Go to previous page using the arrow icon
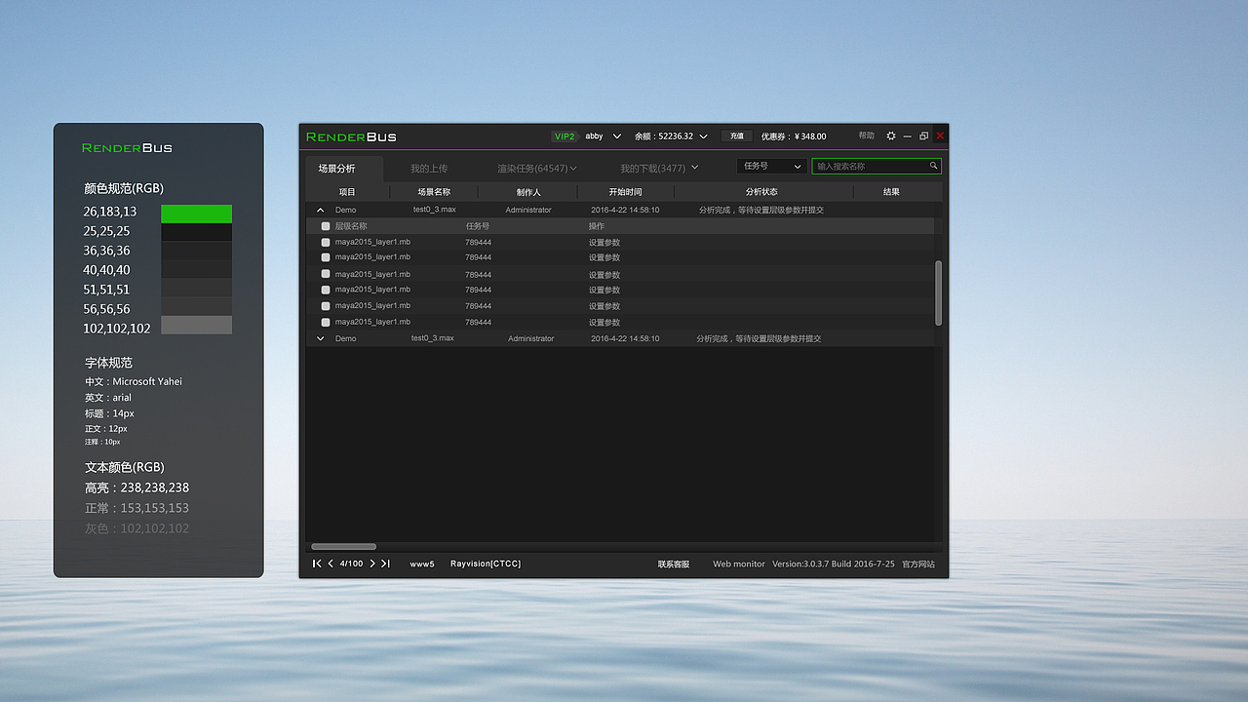The height and width of the screenshot is (702, 1248). tap(330, 563)
